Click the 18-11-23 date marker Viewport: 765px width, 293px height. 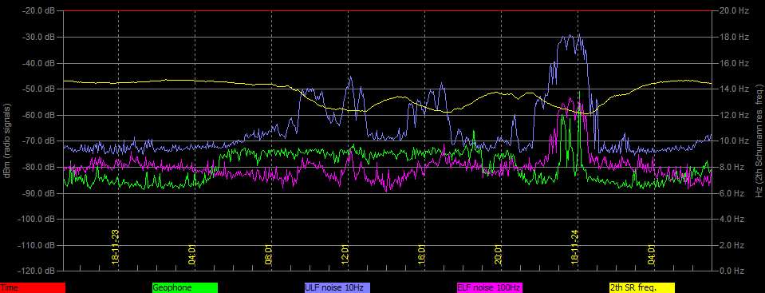click(x=115, y=247)
